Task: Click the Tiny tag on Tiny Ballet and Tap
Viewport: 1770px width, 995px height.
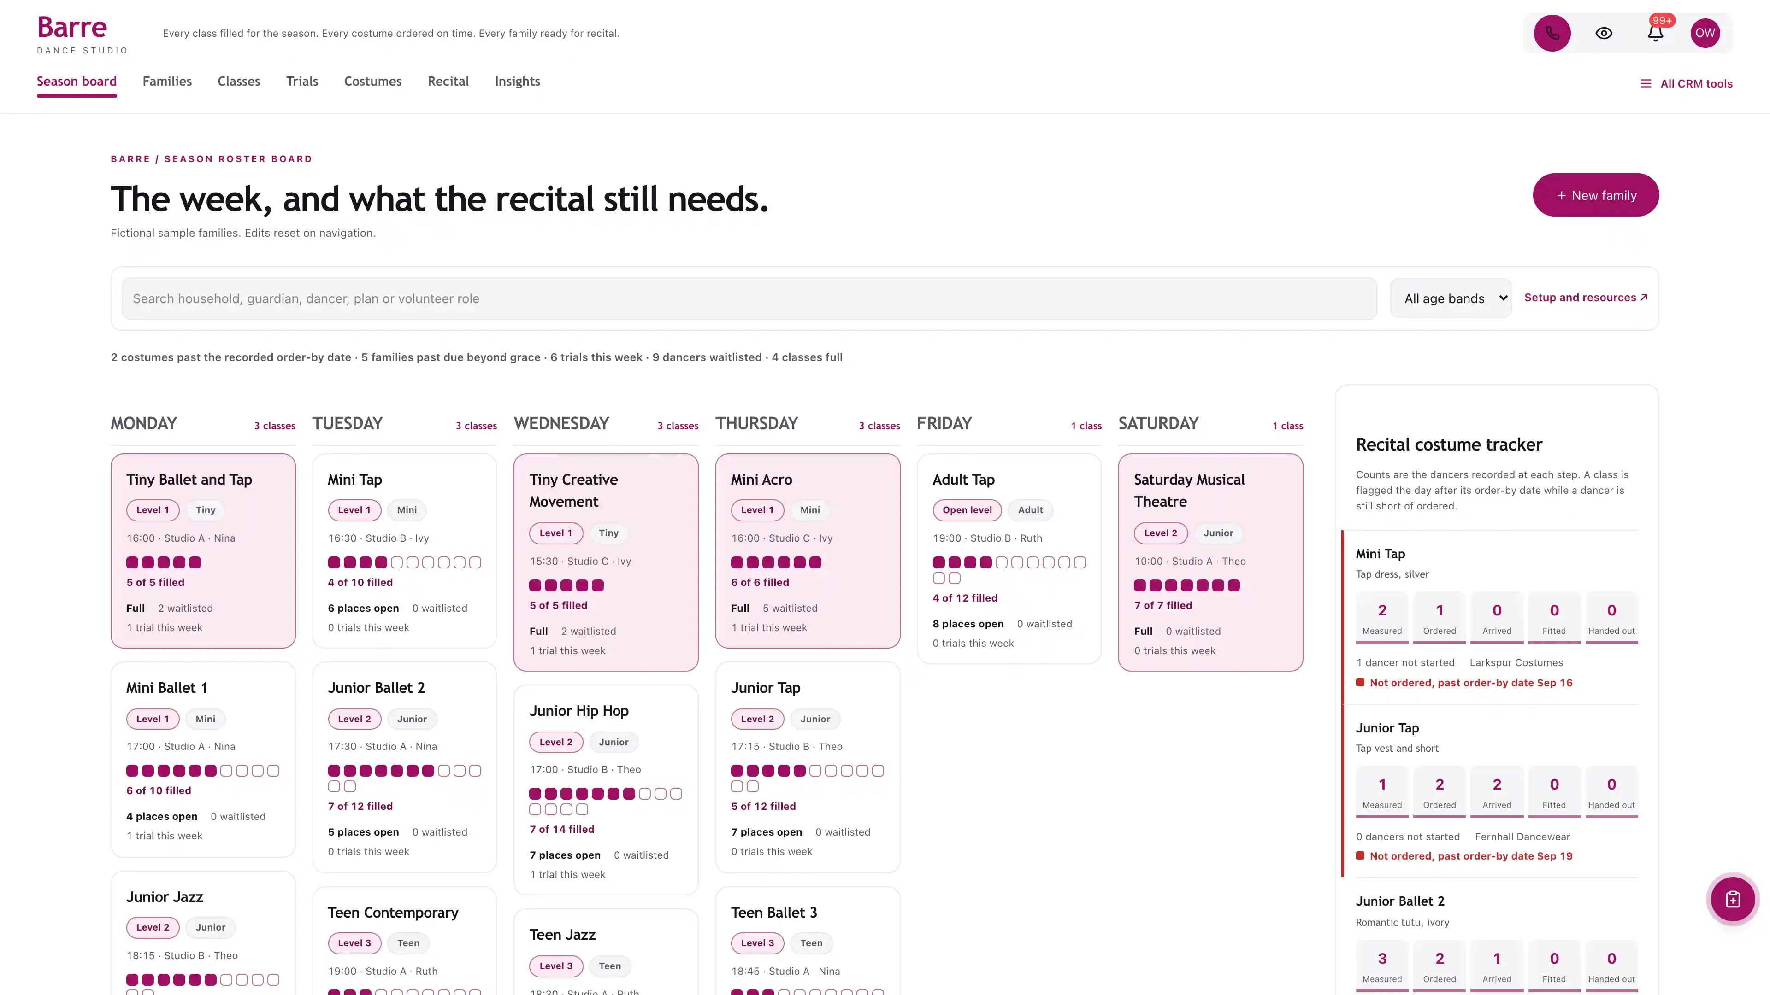Action: pyautogui.click(x=206, y=510)
